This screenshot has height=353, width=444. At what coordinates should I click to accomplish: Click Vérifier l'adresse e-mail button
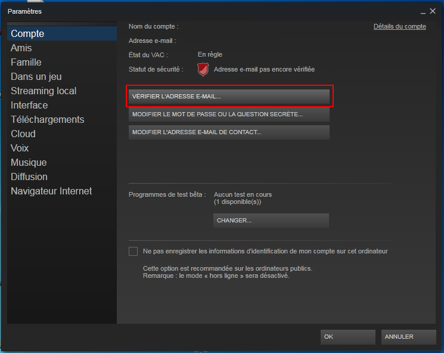tap(229, 97)
